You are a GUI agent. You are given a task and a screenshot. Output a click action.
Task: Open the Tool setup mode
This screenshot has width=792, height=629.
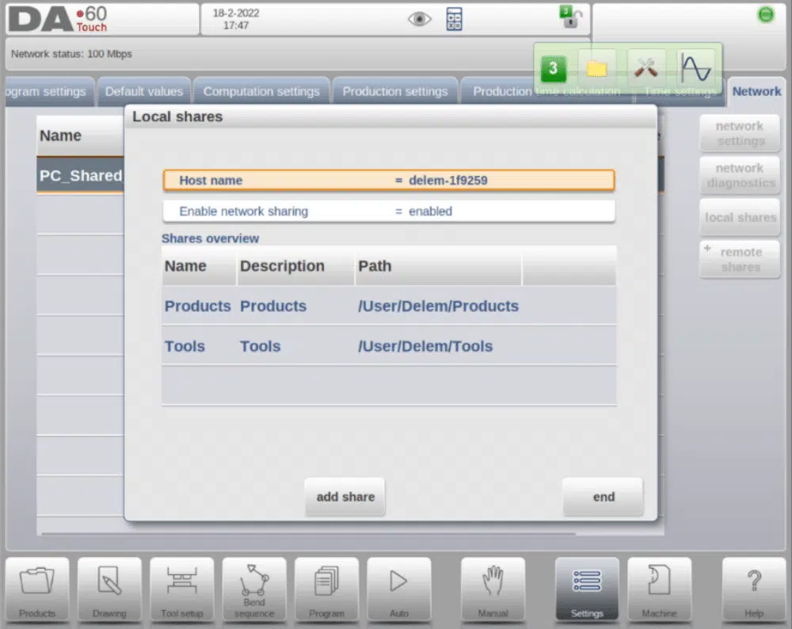[182, 589]
